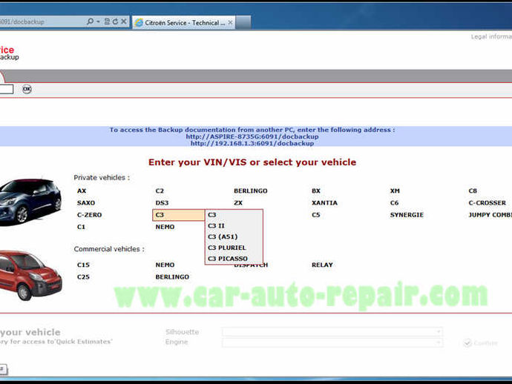Choose the C-CROSSER vehicle
This screenshot has width=512, height=384.
pos(488,203)
